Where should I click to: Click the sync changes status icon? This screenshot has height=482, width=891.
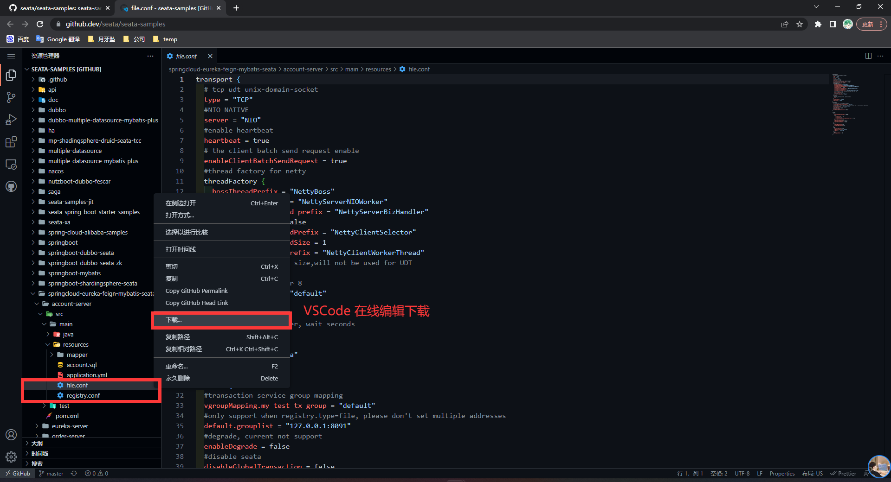click(x=74, y=473)
